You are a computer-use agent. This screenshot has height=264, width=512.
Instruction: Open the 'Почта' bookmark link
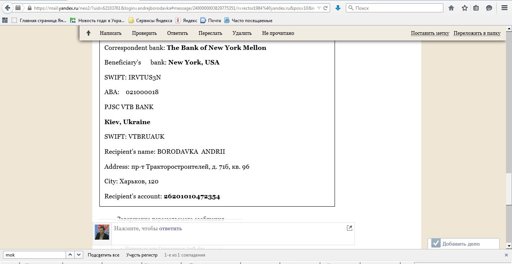pos(211,21)
